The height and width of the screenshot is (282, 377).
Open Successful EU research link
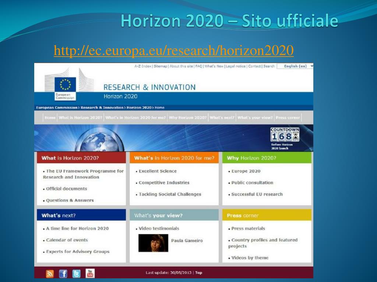tap(257, 194)
